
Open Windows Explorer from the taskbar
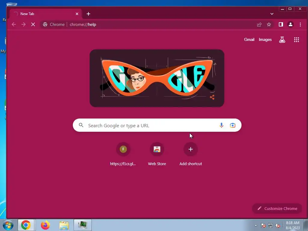point(64,225)
